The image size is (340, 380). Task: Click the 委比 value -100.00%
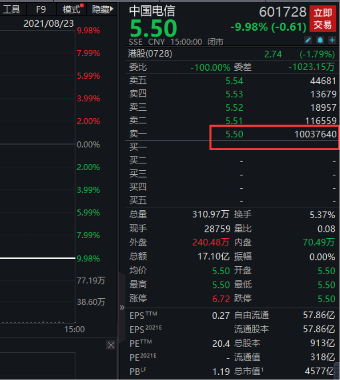tap(210, 68)
